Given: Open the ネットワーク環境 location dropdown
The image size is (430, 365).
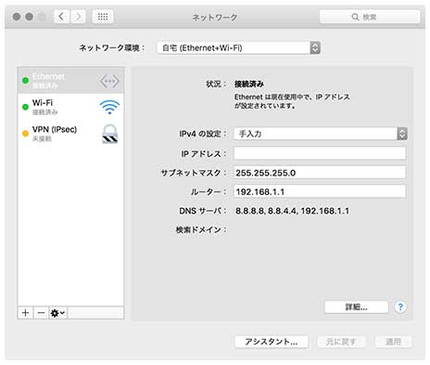Looking at the screenshot, I should (238, 48).
